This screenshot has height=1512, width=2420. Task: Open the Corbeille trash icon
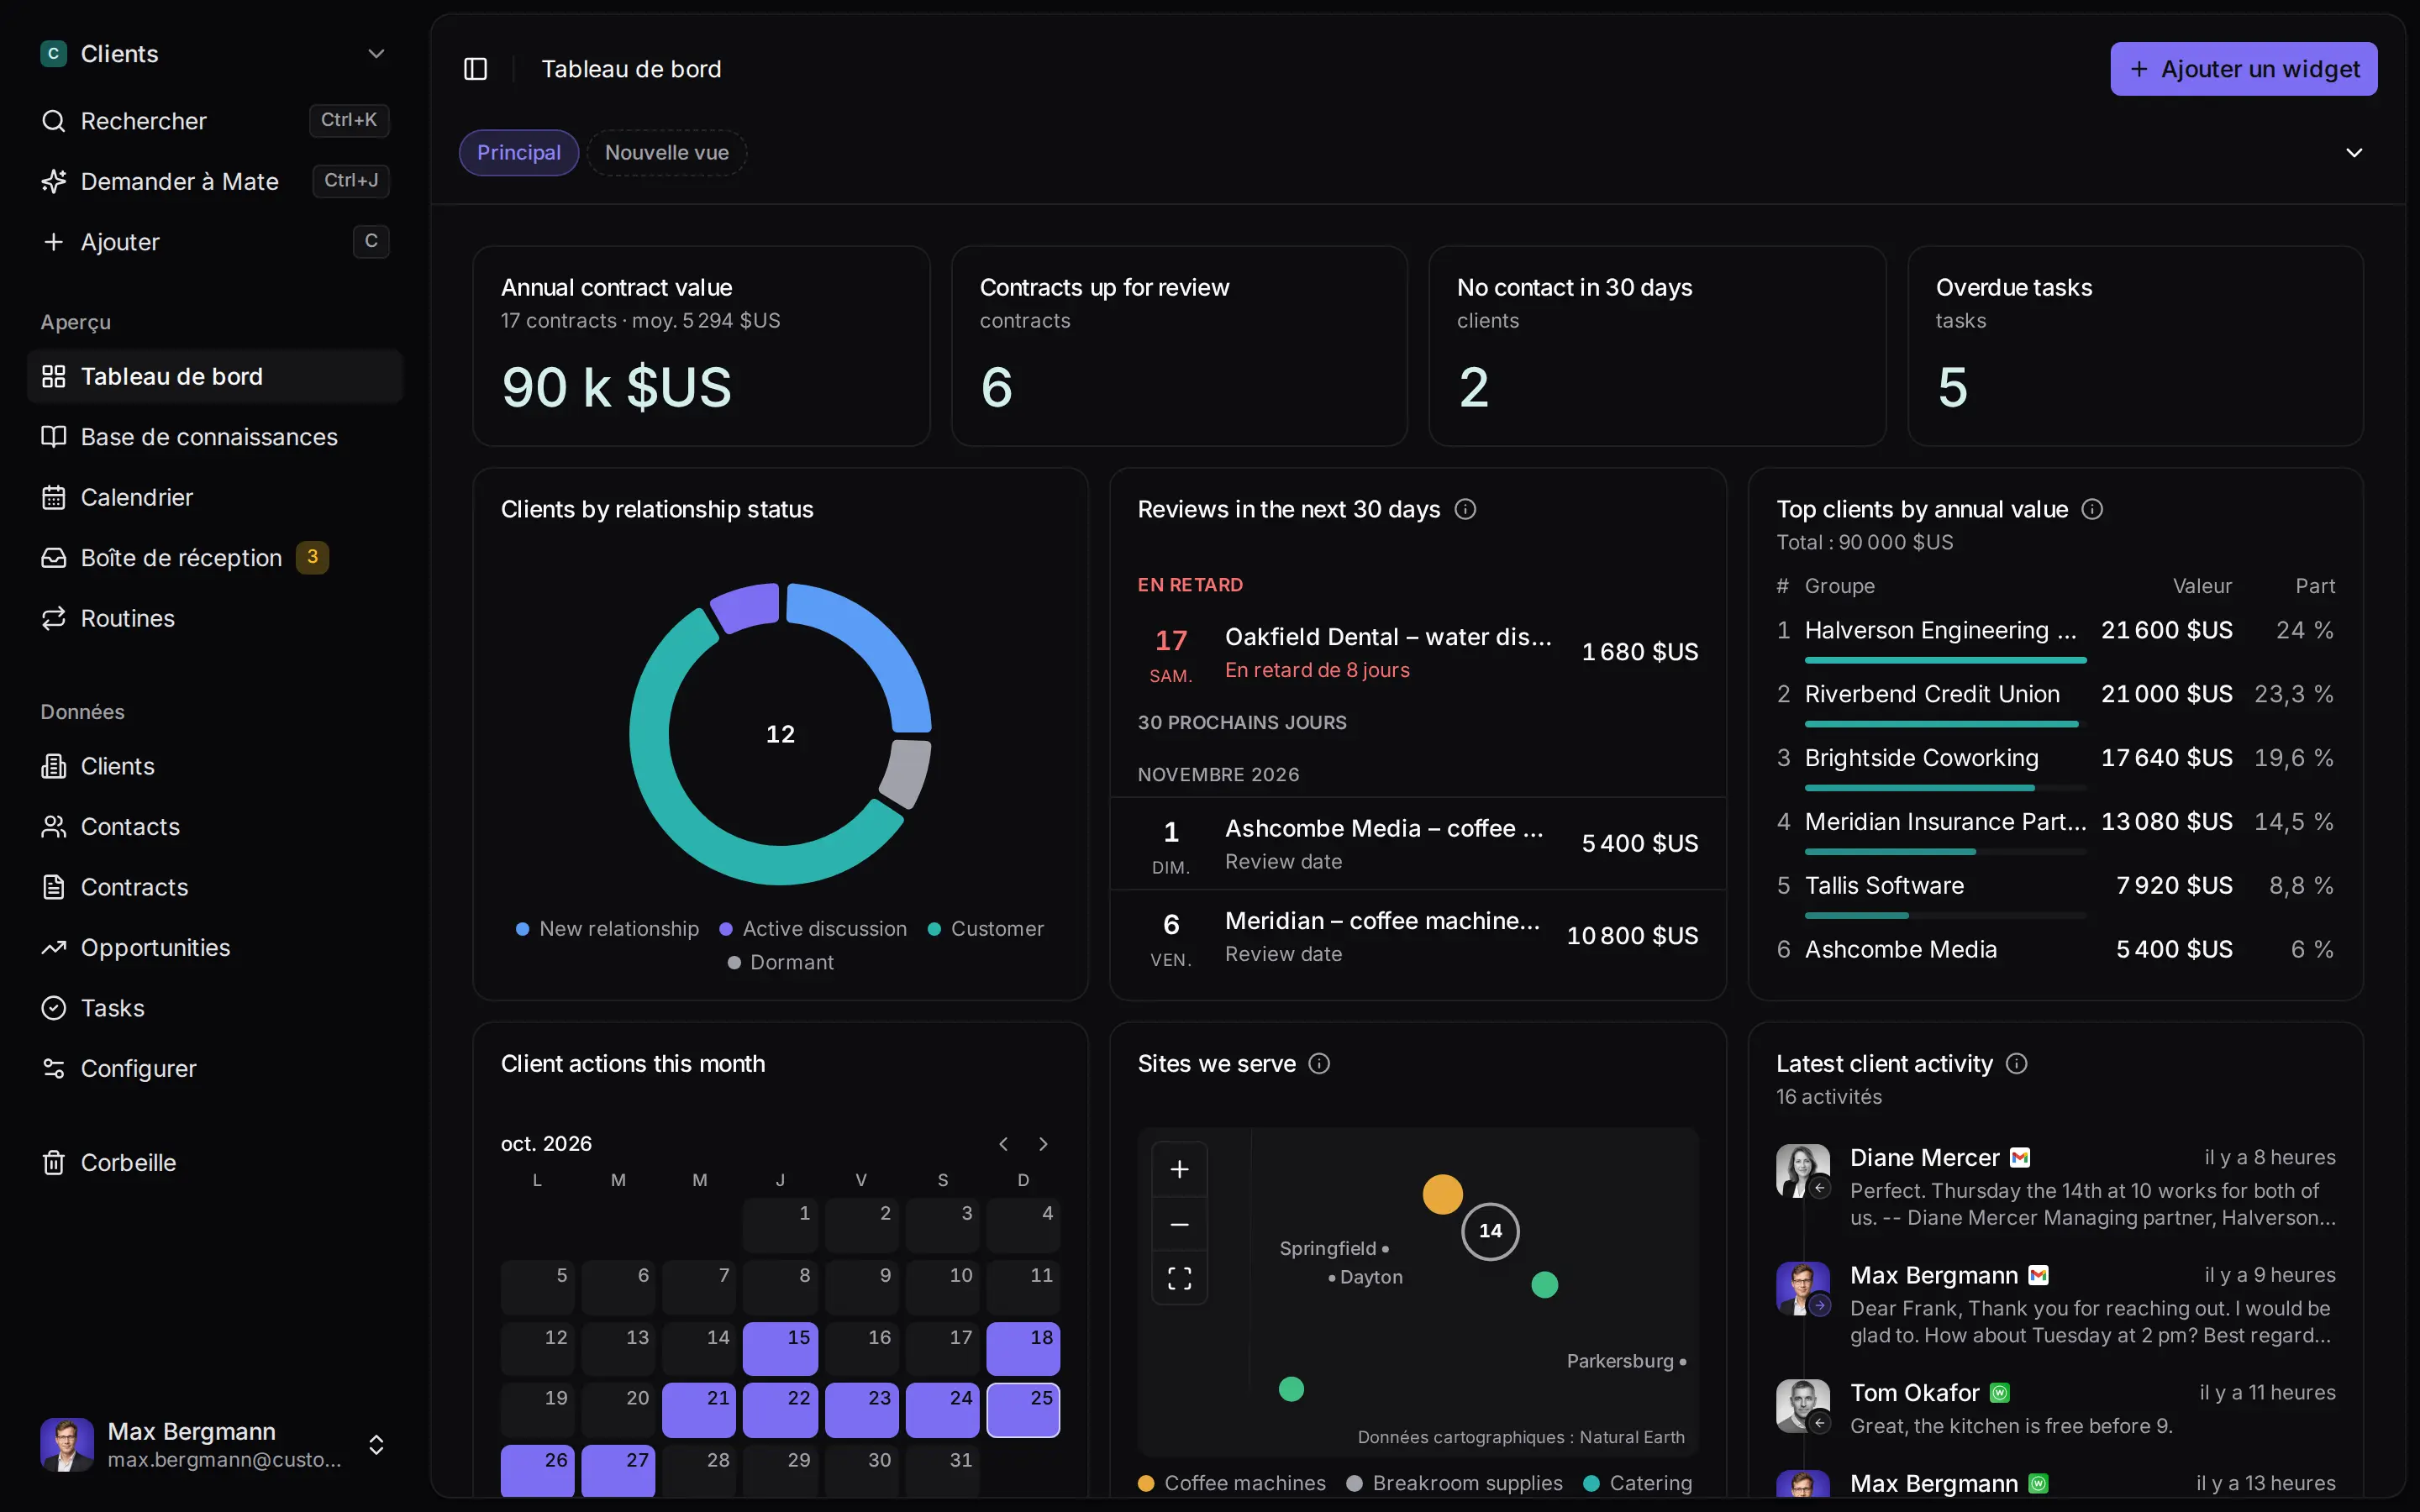pos(53,1163)
